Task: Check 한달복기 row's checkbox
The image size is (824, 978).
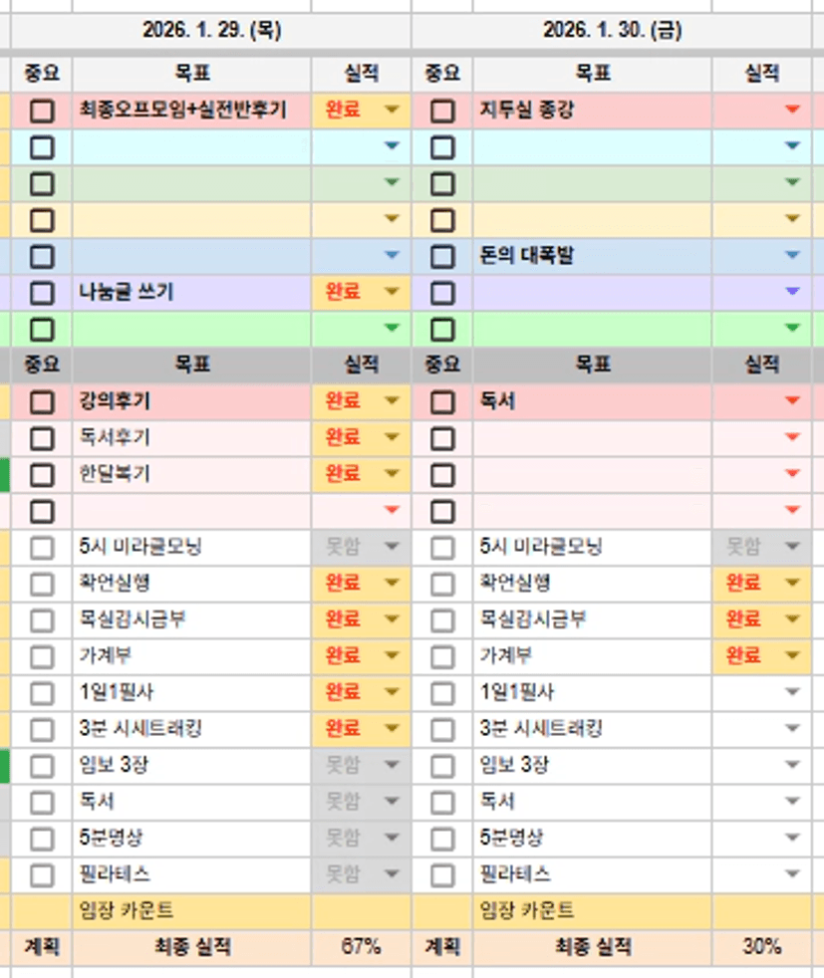Action: [42, 474]
